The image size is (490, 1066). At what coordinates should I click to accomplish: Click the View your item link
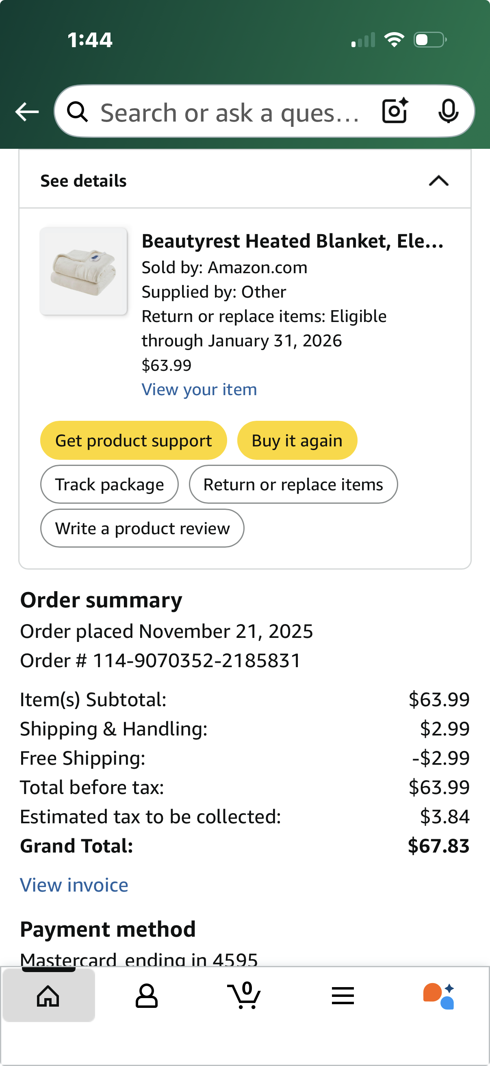[x=199, y=389]
